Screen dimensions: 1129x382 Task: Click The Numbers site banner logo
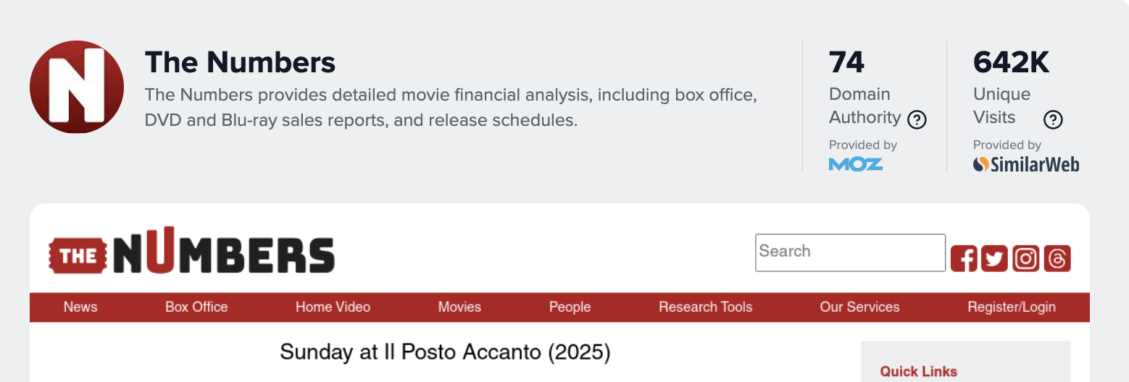point(192,252)
